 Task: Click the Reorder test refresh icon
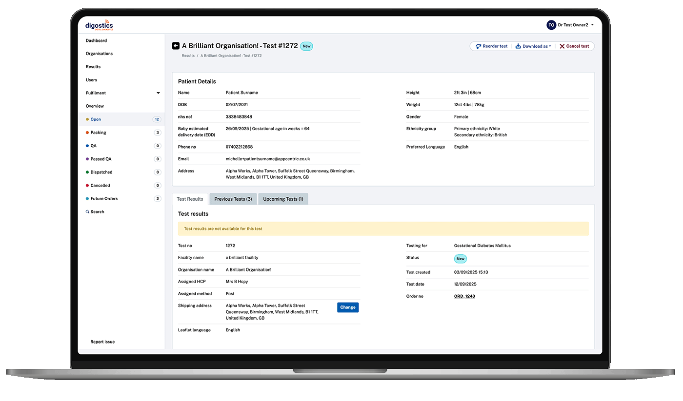click(x=478, y=46)
